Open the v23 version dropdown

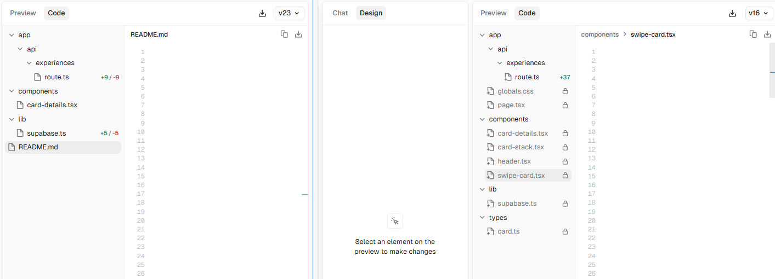(289, 13)
